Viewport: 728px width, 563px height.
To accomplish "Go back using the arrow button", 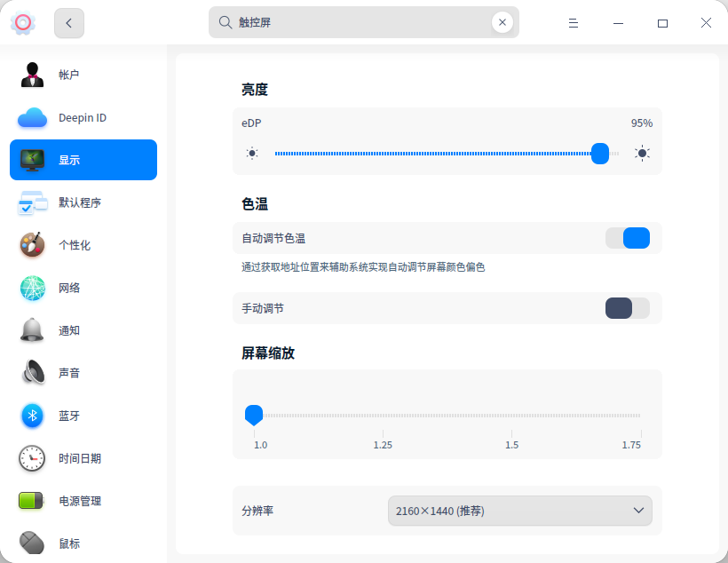I will [x=69, y=23].
